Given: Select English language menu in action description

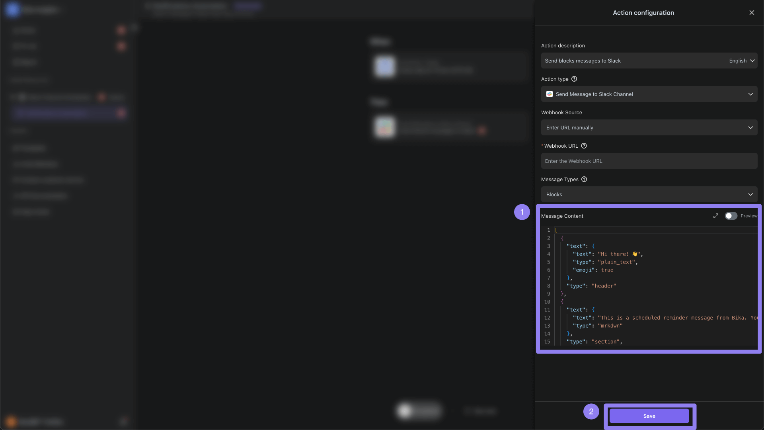Looking at the screenshot, I should (x=742, y=61).
